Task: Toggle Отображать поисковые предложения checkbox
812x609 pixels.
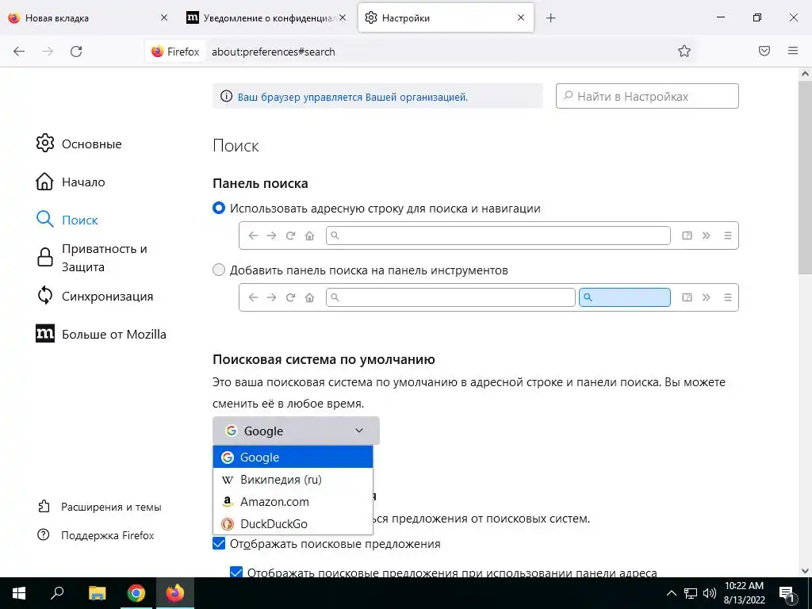Action: click(x=219, y=543)
